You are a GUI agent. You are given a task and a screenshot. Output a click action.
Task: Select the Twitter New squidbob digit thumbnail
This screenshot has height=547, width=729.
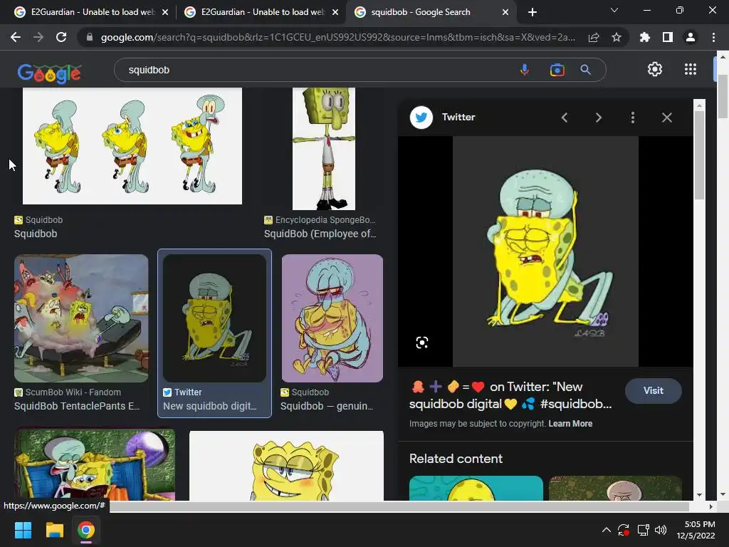click(214, 318)
